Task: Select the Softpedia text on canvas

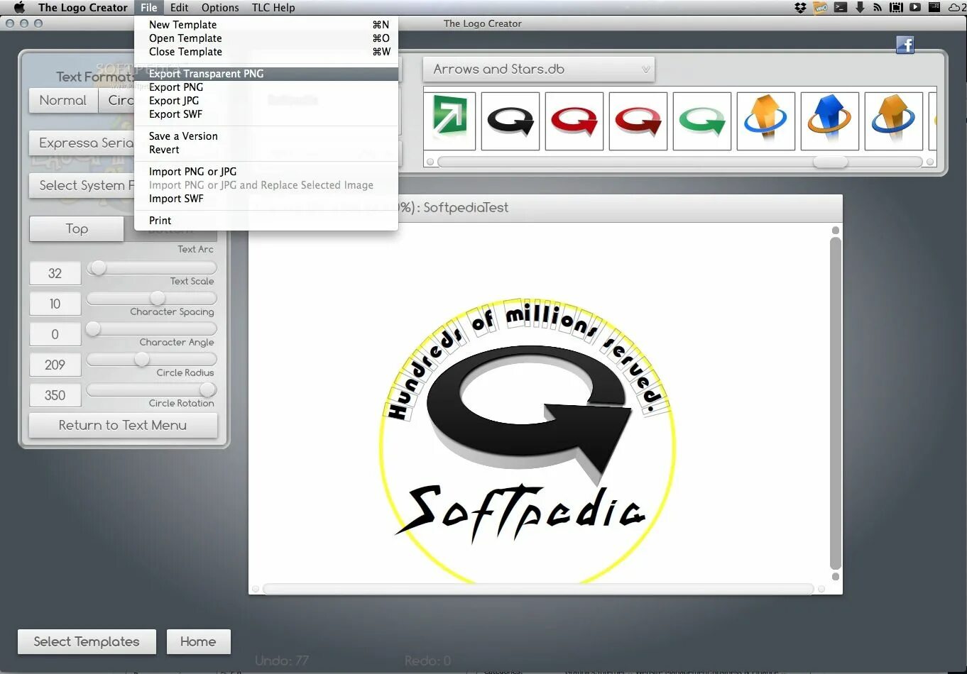Action: [x=522, y=514]
